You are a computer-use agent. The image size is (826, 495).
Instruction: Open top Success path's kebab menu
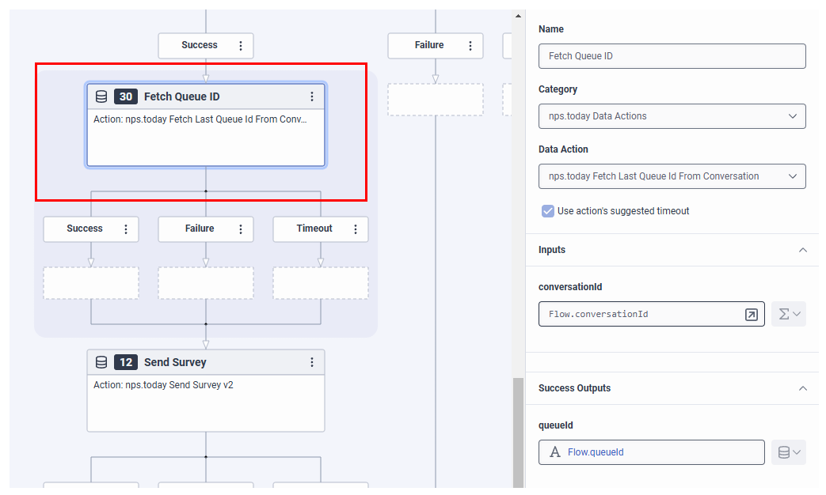tap(241, 46)
